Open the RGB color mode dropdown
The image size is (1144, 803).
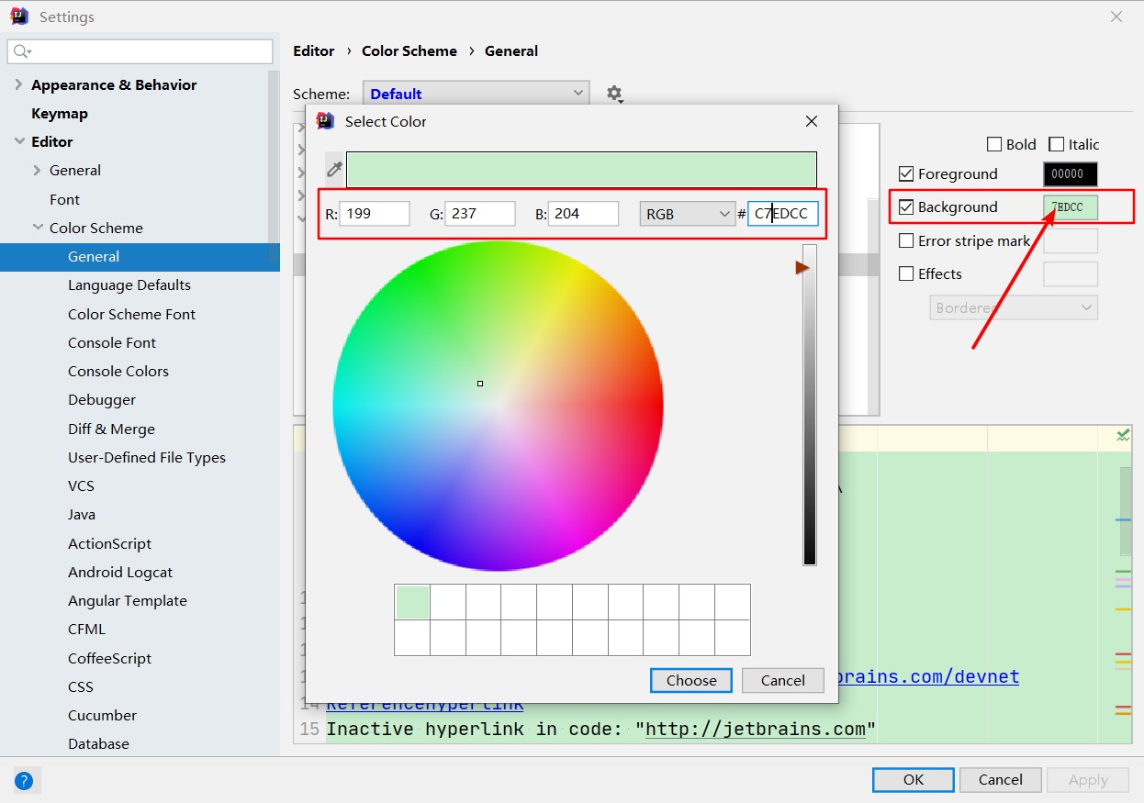coord(686,214)
